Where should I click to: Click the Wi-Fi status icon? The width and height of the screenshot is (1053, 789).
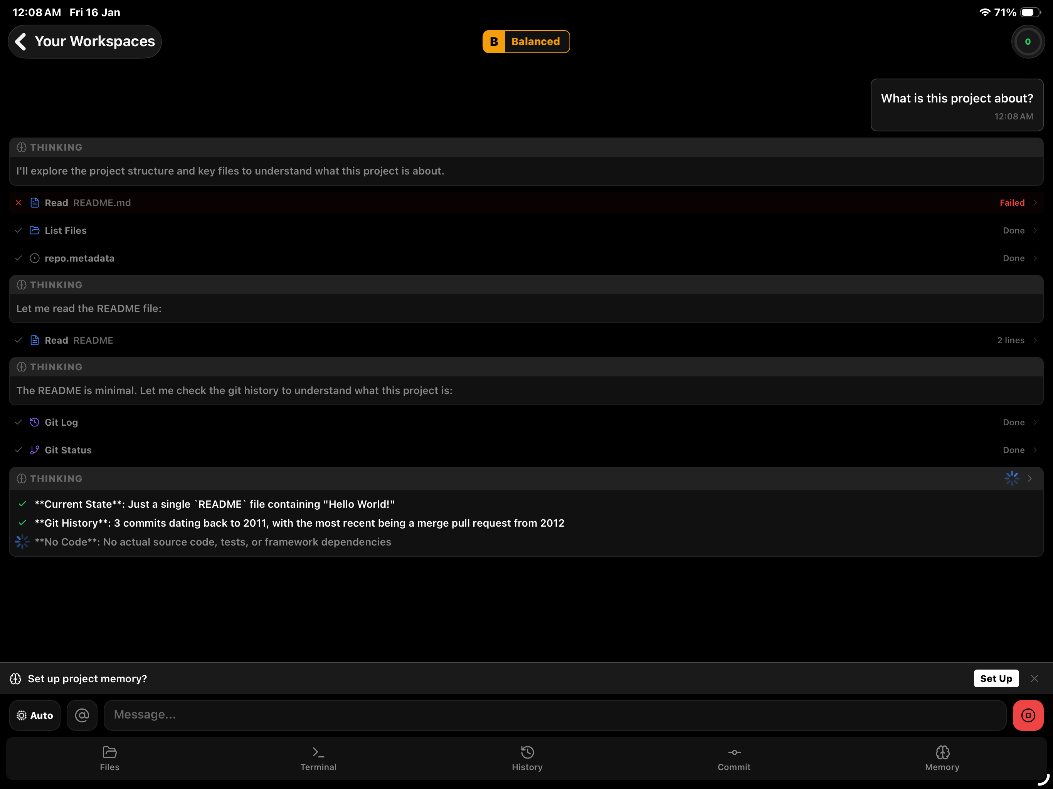(985, 12)
